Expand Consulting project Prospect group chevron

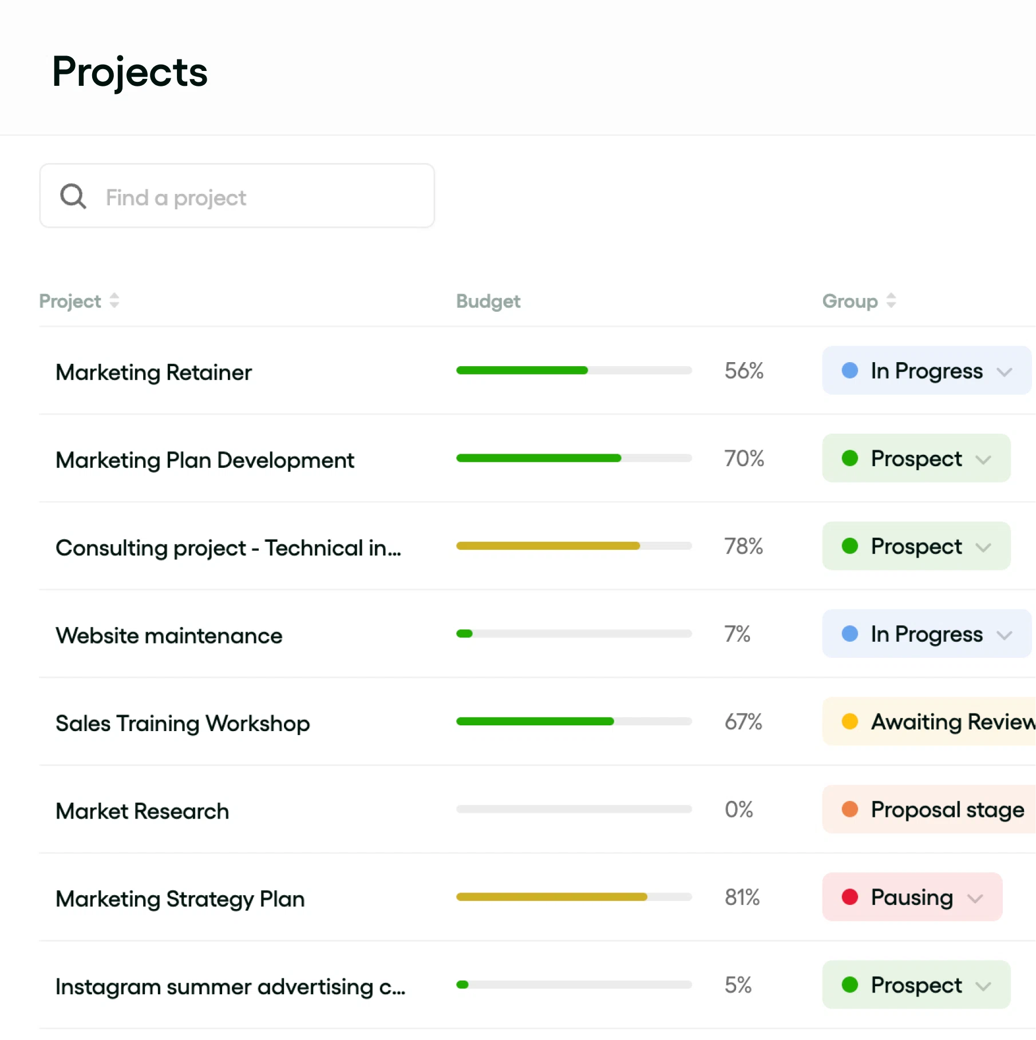[x=983, y=547]
